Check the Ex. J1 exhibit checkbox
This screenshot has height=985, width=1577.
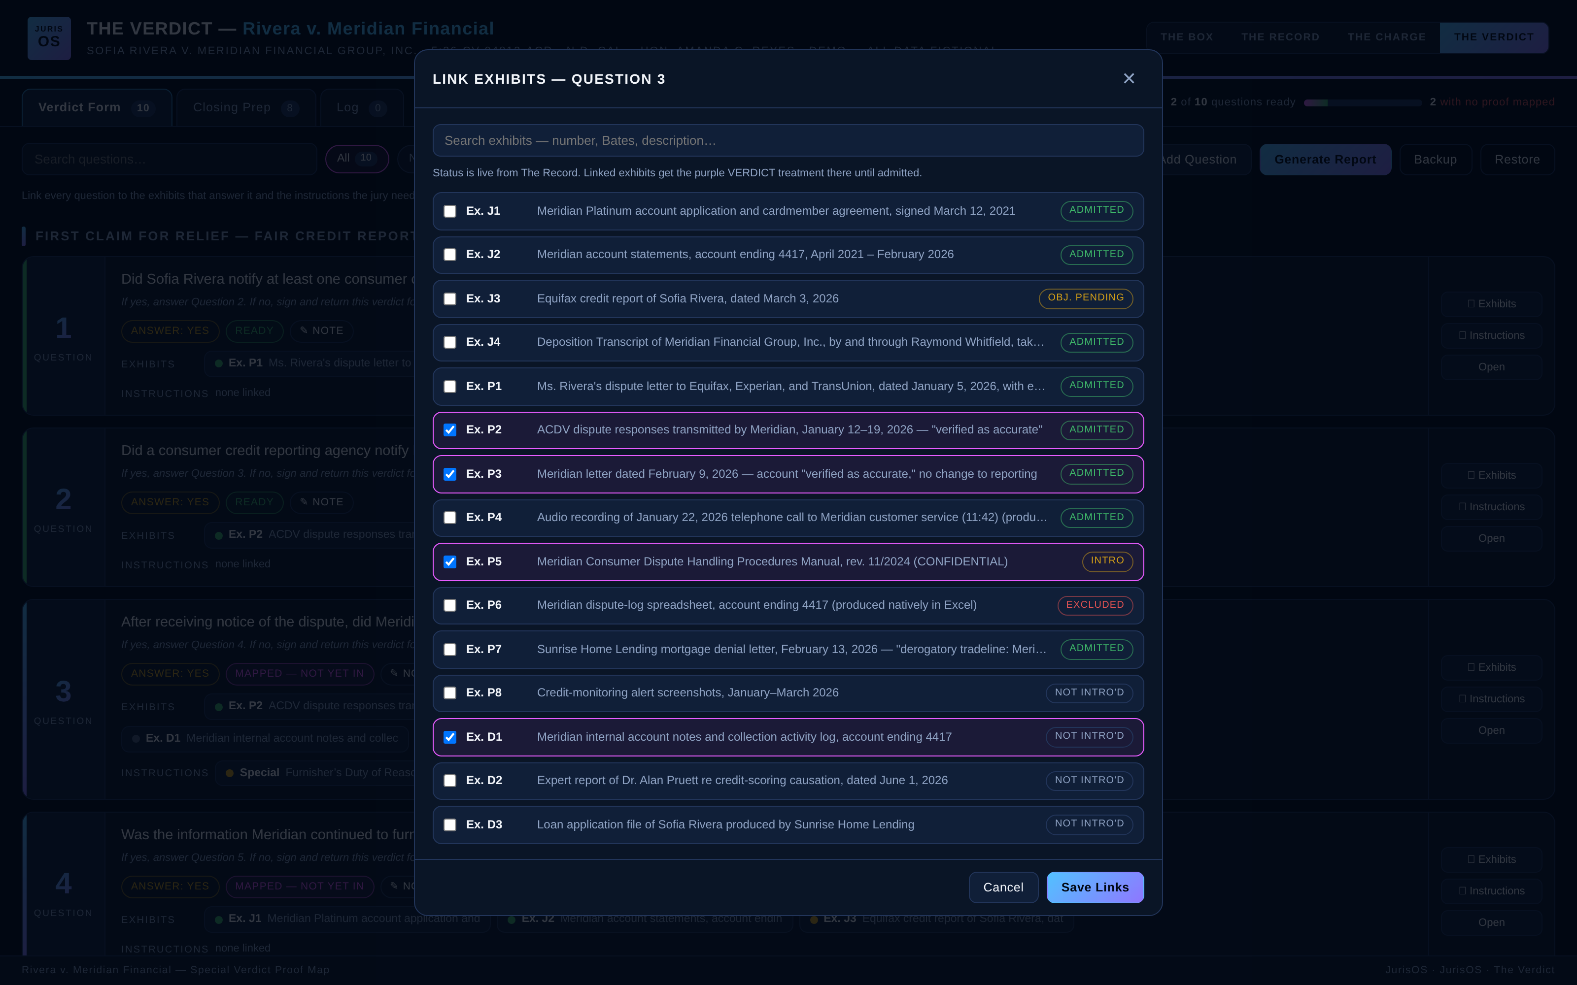(449, 211)
